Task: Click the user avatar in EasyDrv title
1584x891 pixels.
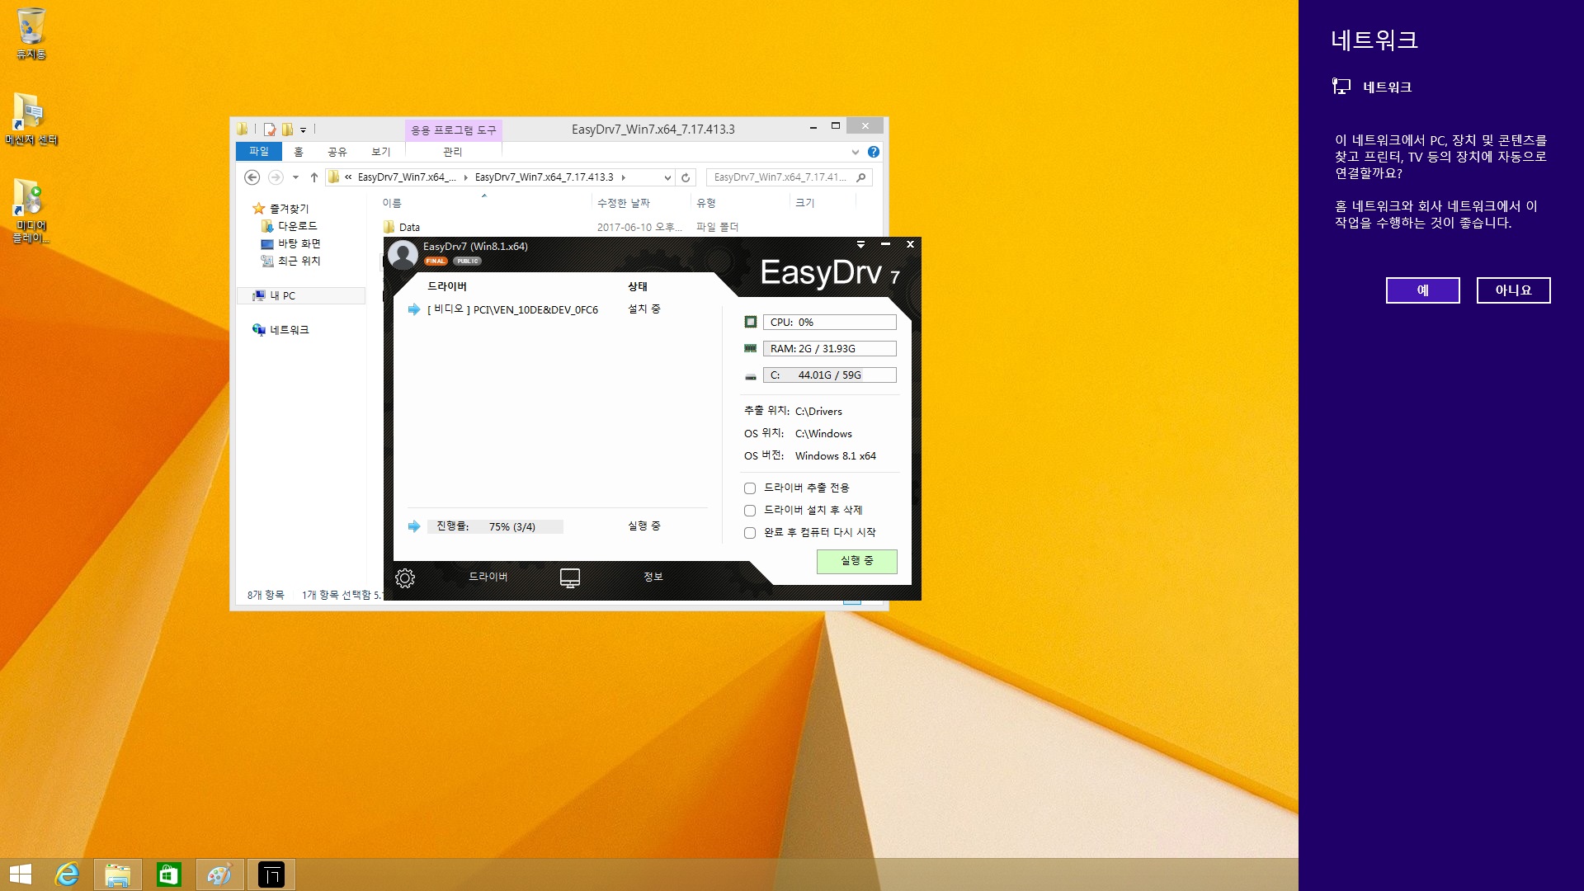Action: [x=403, y=255]
